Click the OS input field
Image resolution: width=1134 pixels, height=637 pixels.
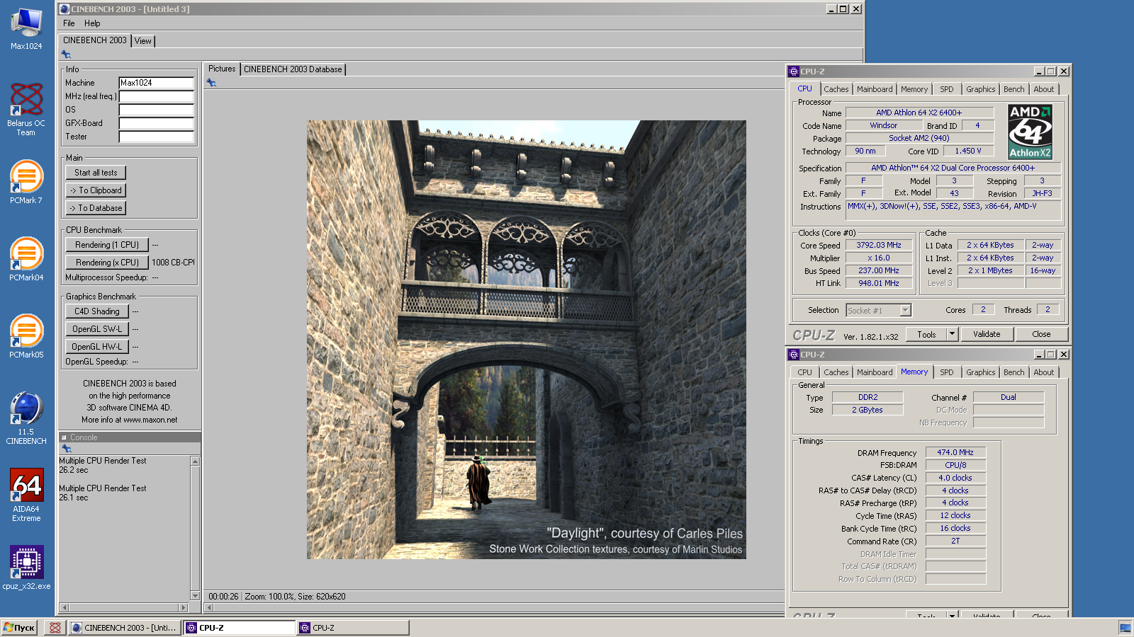(156, 110)
